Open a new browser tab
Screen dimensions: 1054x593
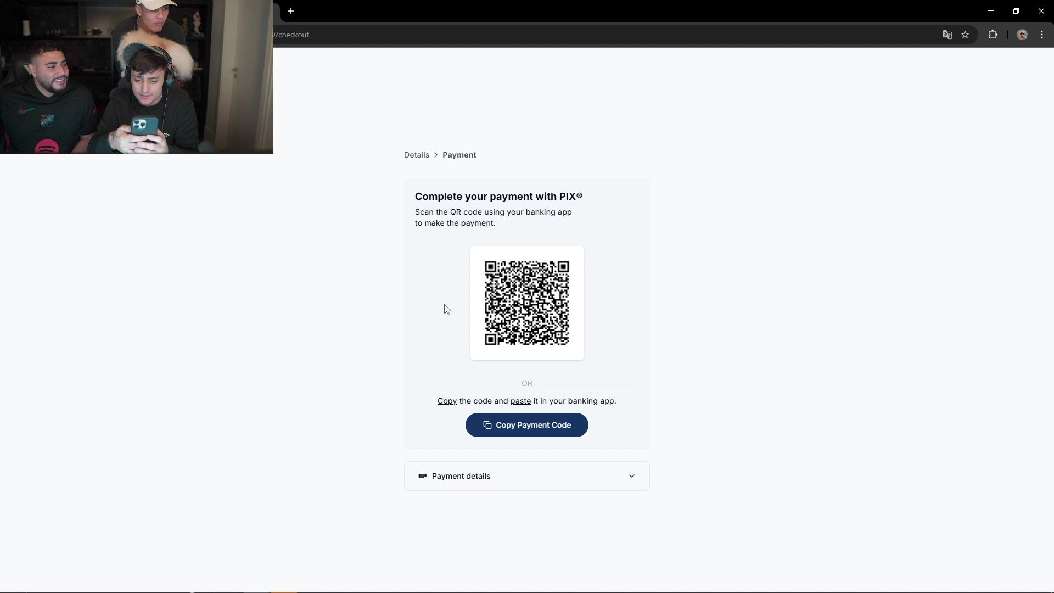291,11
